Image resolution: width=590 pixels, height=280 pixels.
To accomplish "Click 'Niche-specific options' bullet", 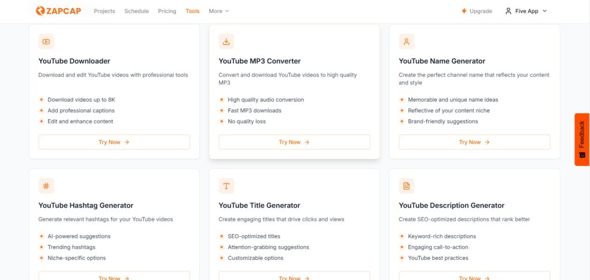I will [x=77, y=258].
